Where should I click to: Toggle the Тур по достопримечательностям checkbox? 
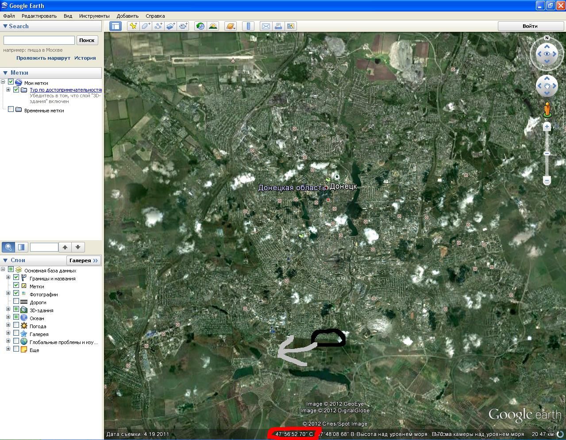point(16,90)
